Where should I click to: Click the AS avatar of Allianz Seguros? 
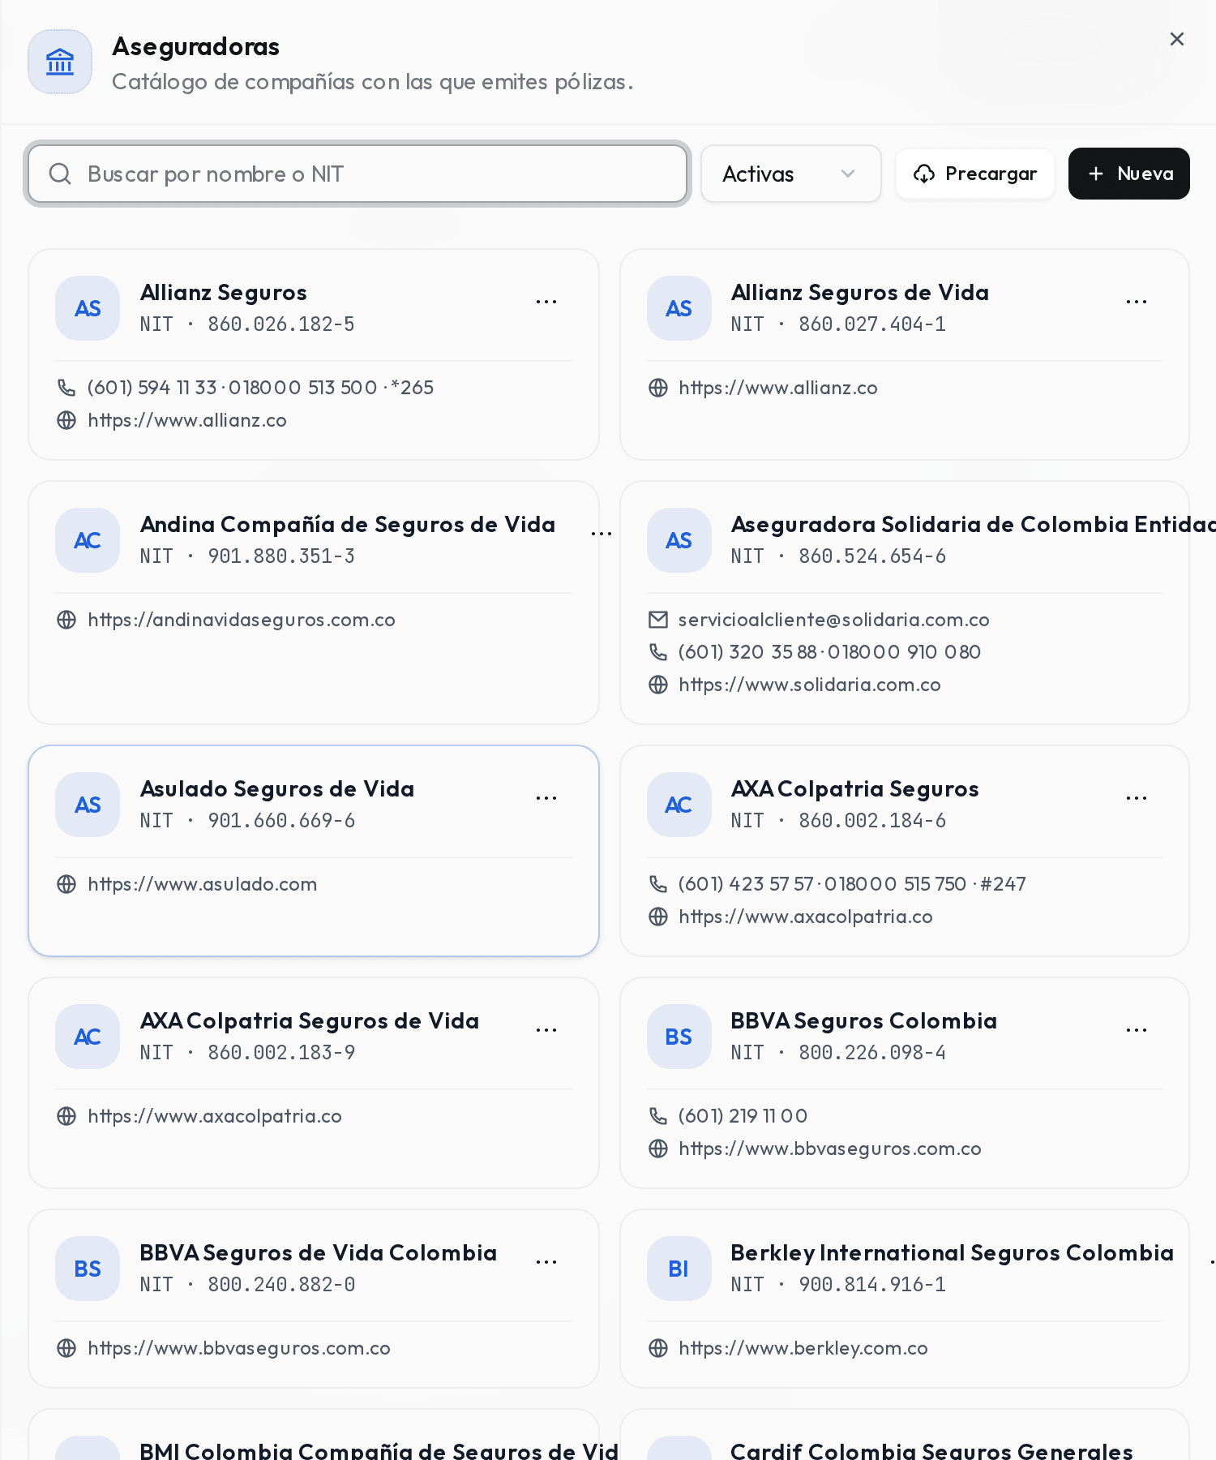(x=88, y=308)
